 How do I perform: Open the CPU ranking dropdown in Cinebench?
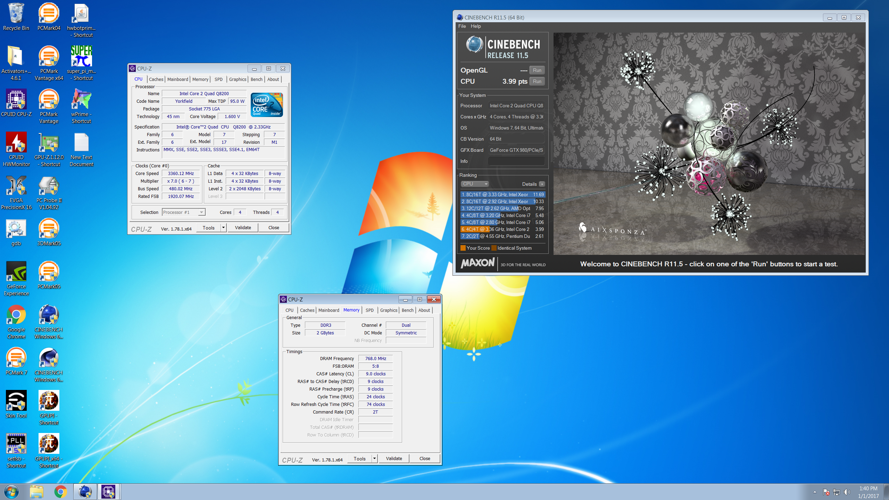(x=474, y=184)
